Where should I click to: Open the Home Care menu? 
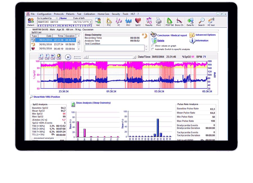pyautogui.click(x=103, y=14)
